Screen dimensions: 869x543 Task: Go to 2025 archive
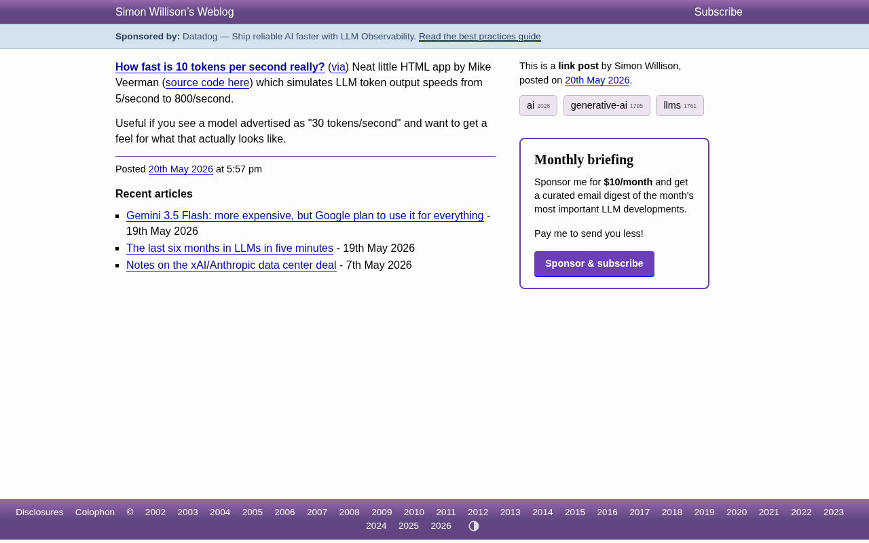[x=409, y=526]
